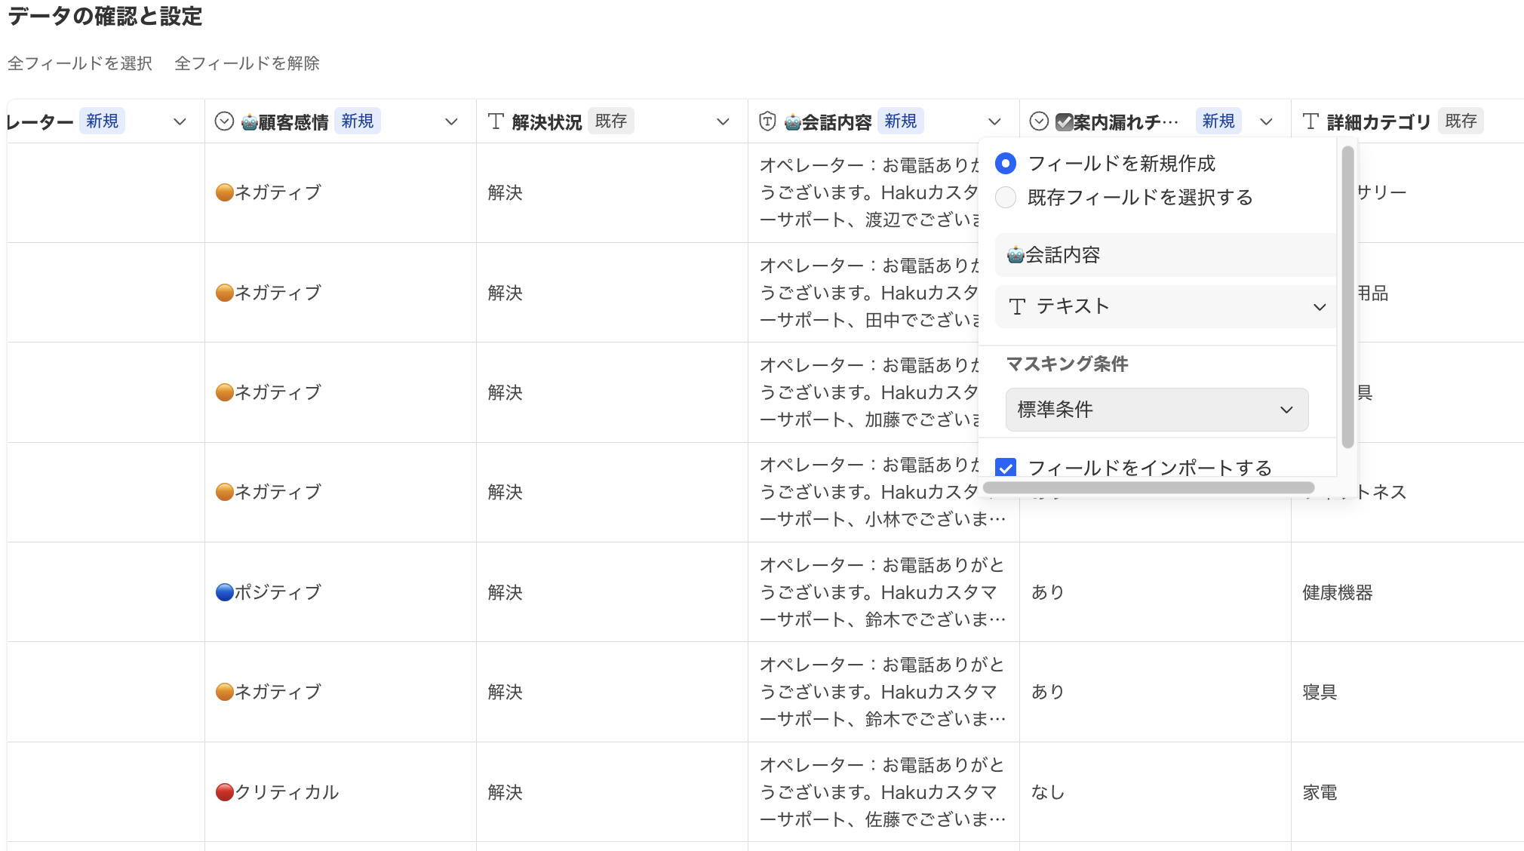1524x851 pixels.
Task: Click the 会話内容 column header label
Action: [x=836, y=121]
